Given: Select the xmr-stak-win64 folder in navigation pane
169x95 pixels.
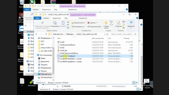Looking at the screenshot, I should coord(46,51).
